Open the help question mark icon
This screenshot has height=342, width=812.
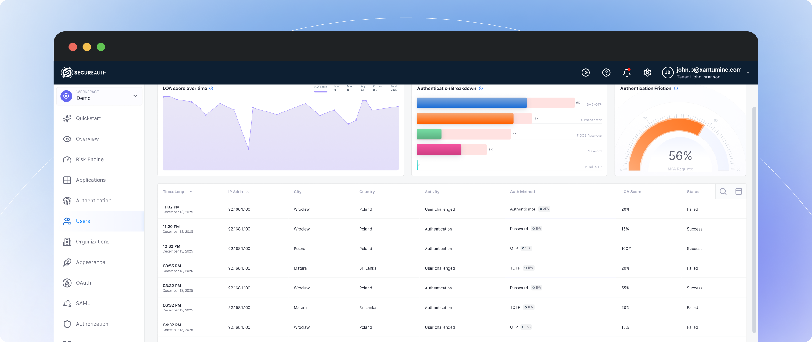606,72
